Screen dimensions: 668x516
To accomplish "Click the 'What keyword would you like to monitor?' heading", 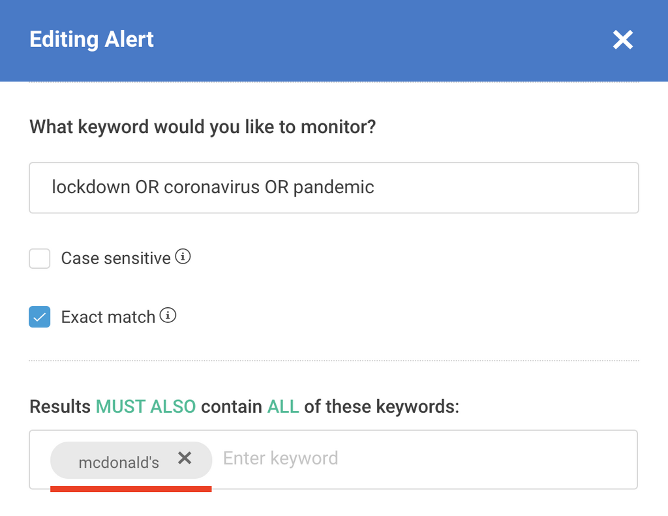I will point(202,126).
